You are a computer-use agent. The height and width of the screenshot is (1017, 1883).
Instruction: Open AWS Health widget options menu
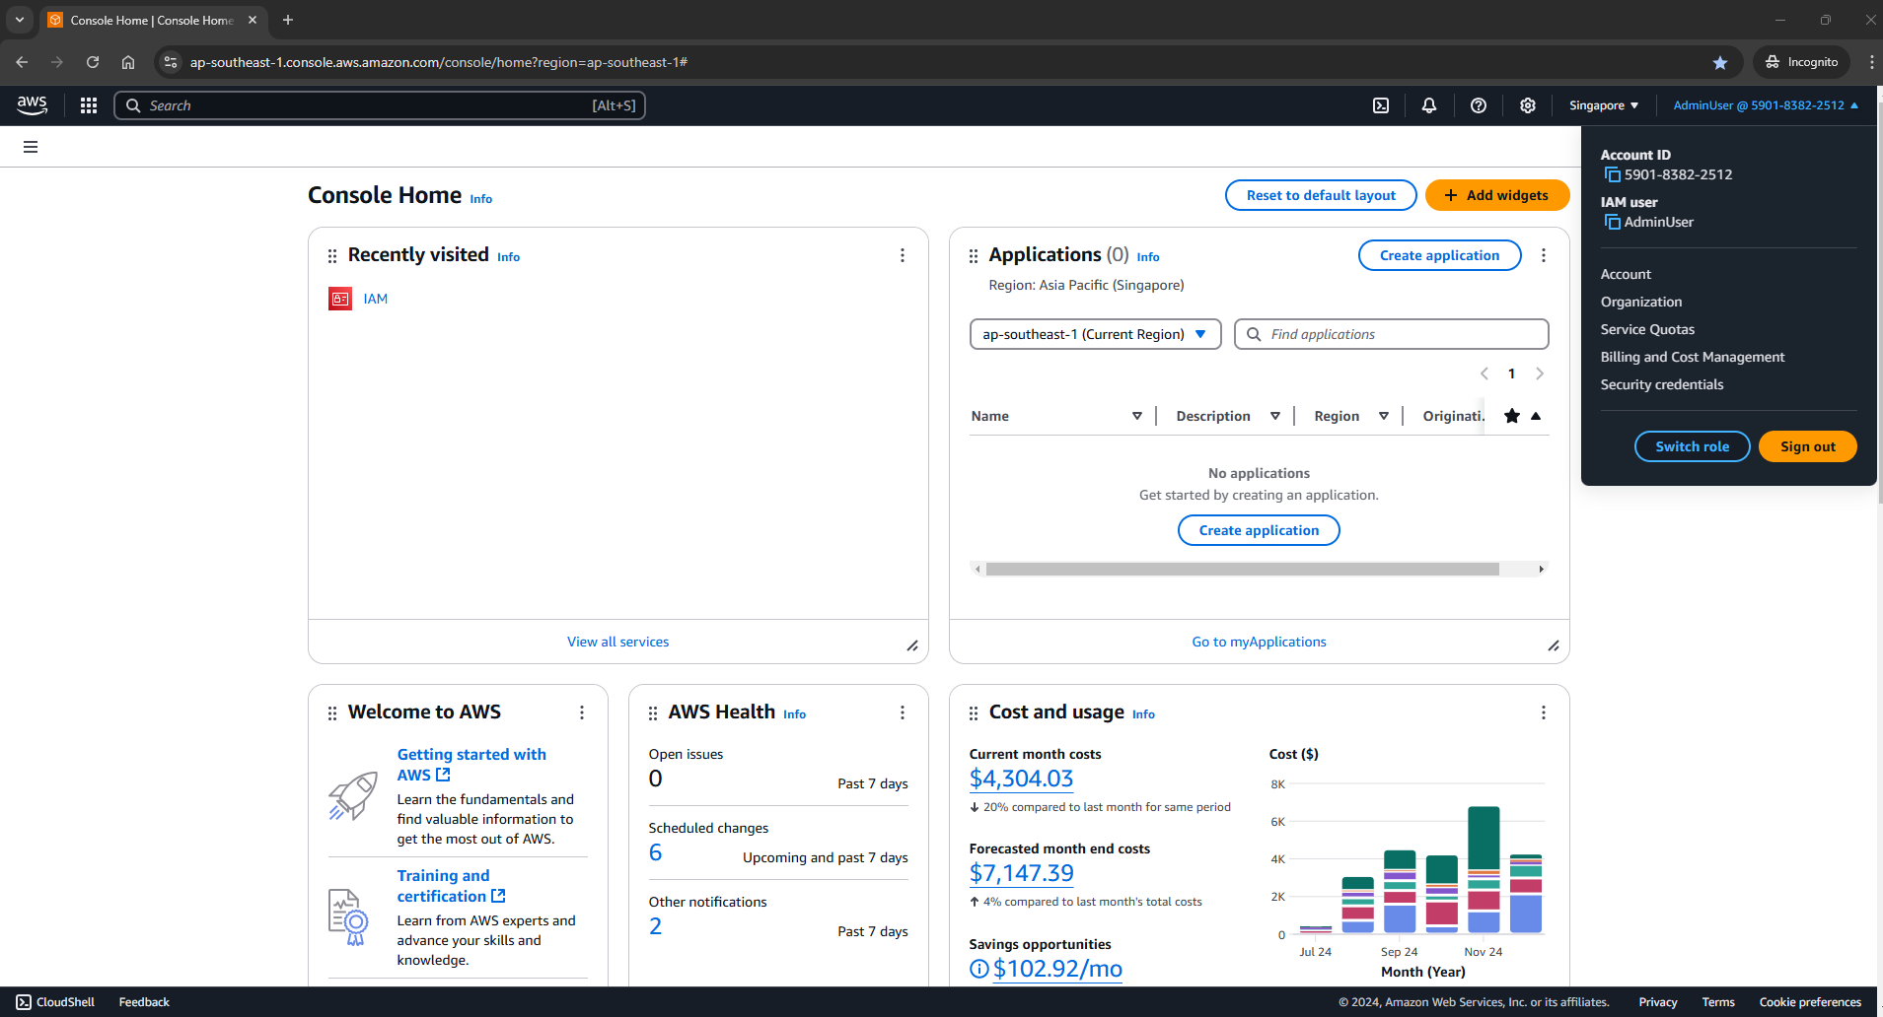(x=903, y=712)
